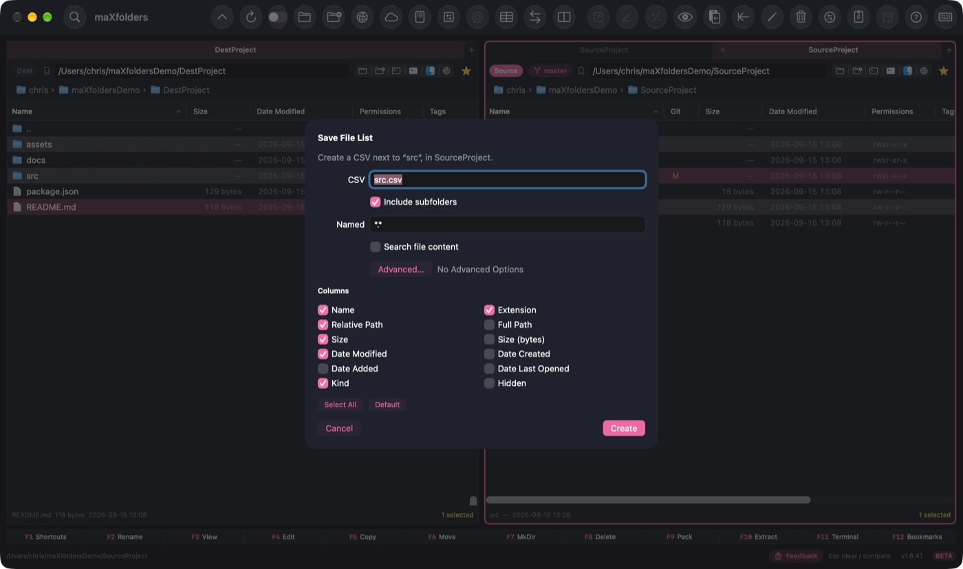Uncheck the Name column checkbox
963x569 pixels.
[x=323, y=310]
